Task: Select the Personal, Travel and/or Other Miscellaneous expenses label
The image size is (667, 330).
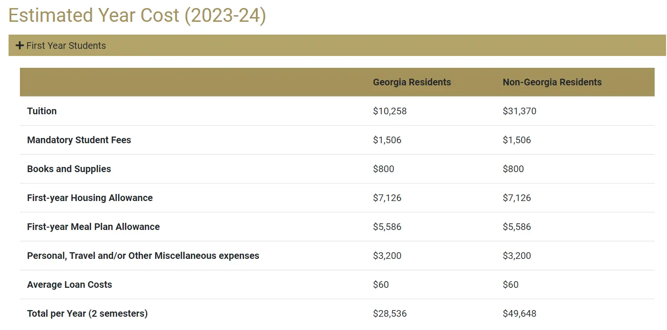Action: click(x=143, y=256)
